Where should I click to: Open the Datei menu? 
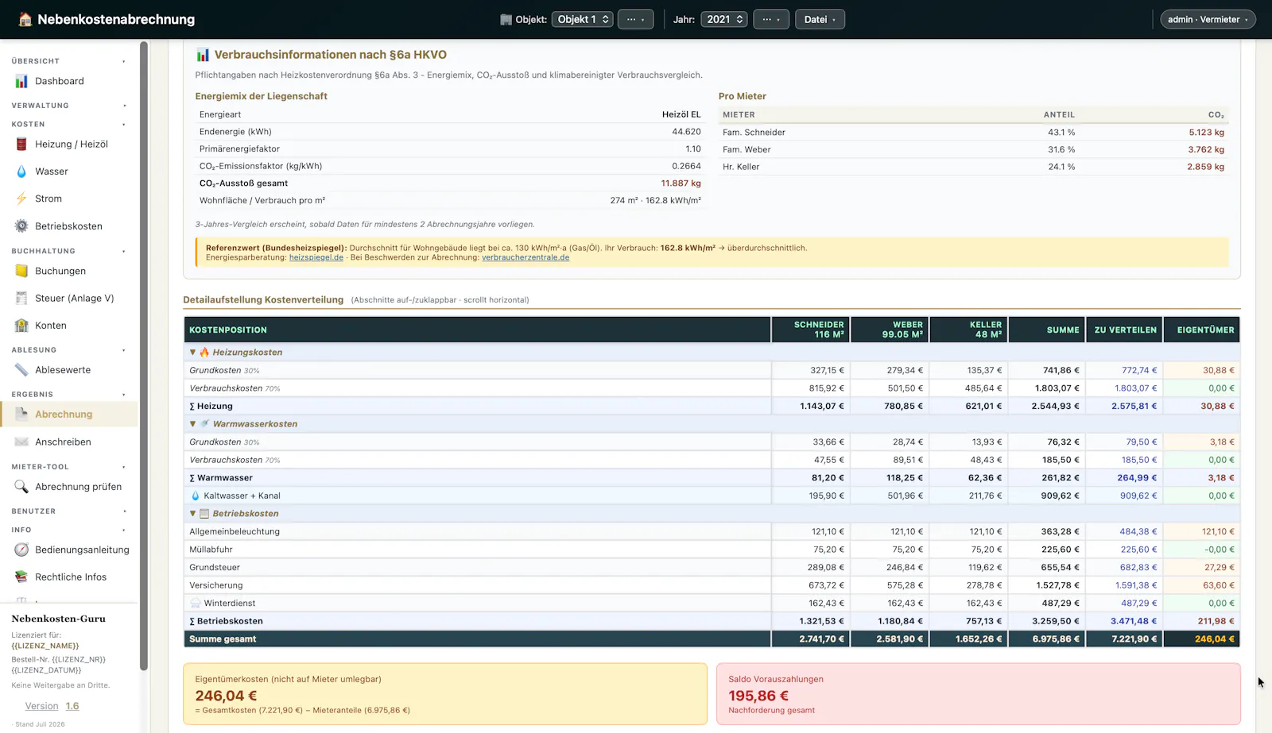820,19
